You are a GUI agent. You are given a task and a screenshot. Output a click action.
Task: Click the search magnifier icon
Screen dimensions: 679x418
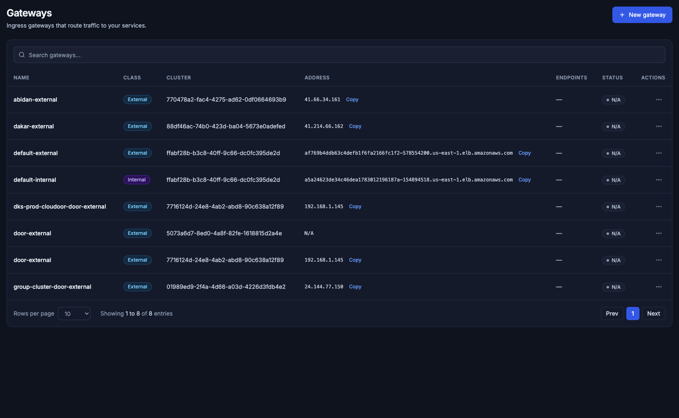[22, 55]
